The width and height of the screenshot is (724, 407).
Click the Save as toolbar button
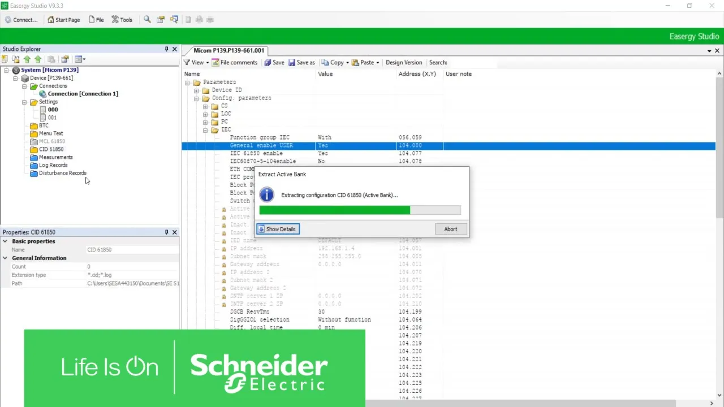coord(301,63)
